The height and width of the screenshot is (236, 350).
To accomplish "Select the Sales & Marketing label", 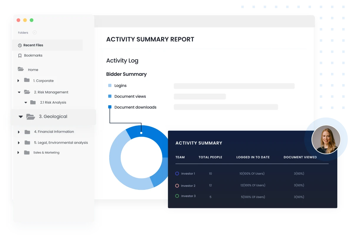I will tap(46, 153).
